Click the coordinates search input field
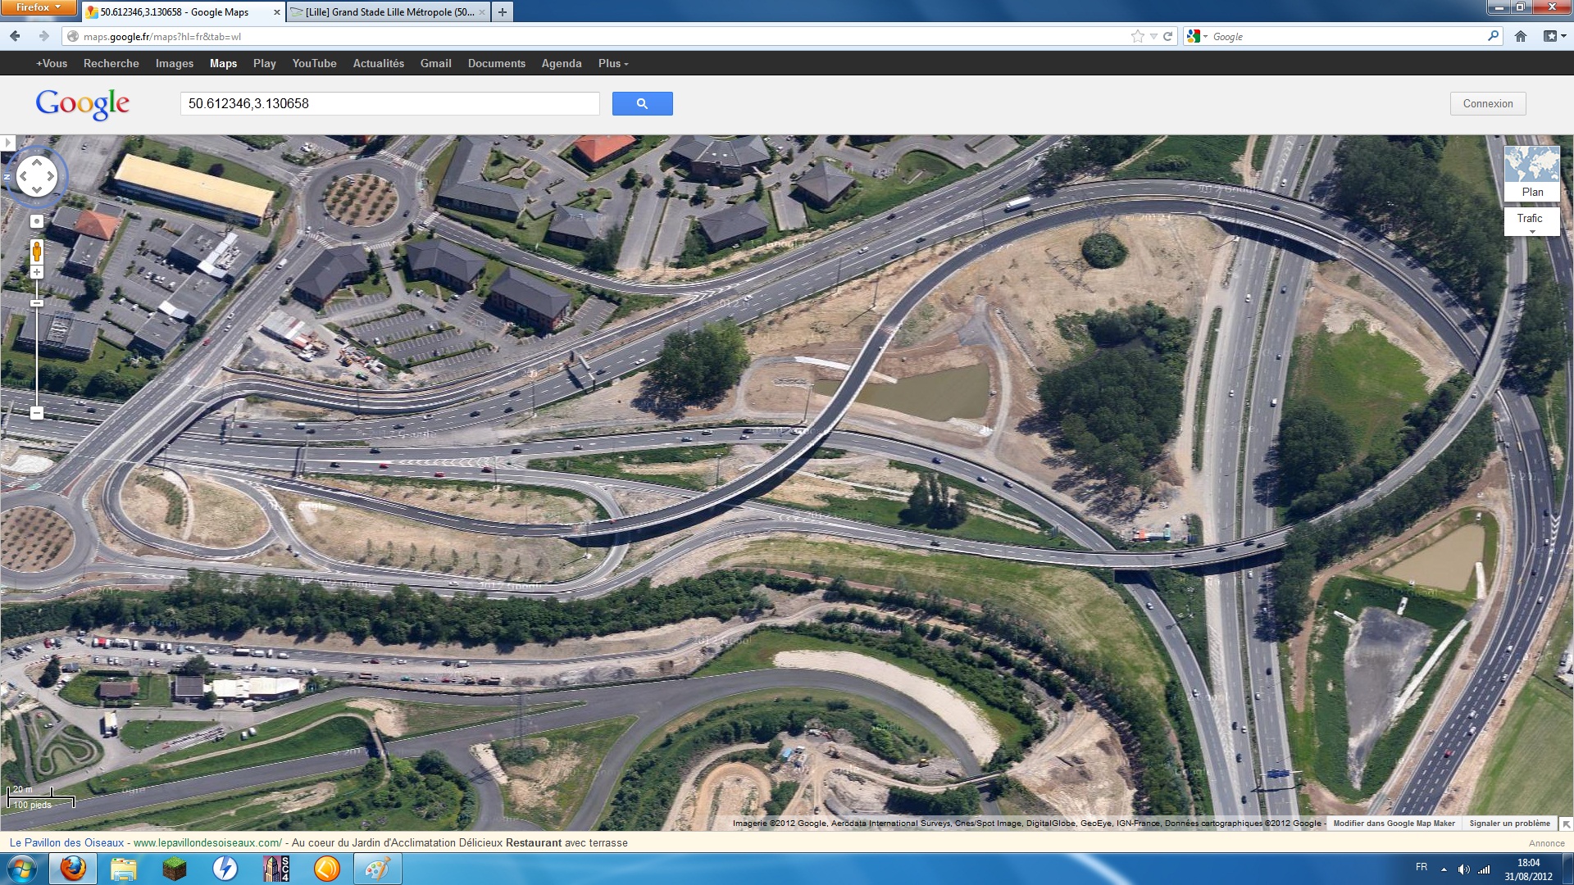1574x885 pixels. 389,103
